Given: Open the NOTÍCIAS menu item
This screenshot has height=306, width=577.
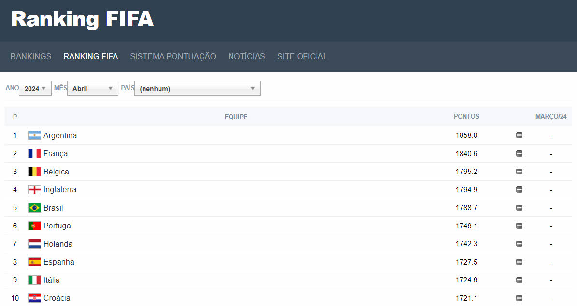Looking at the screenshot, I should (x=246, y=56).
